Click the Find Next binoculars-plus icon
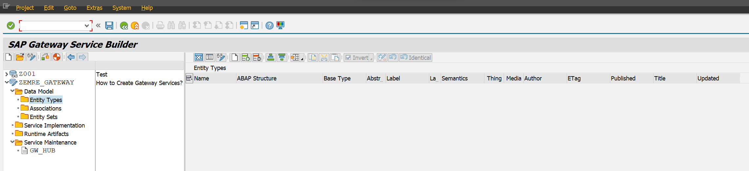This screenshot has height=171, width=749. point(182,26)
